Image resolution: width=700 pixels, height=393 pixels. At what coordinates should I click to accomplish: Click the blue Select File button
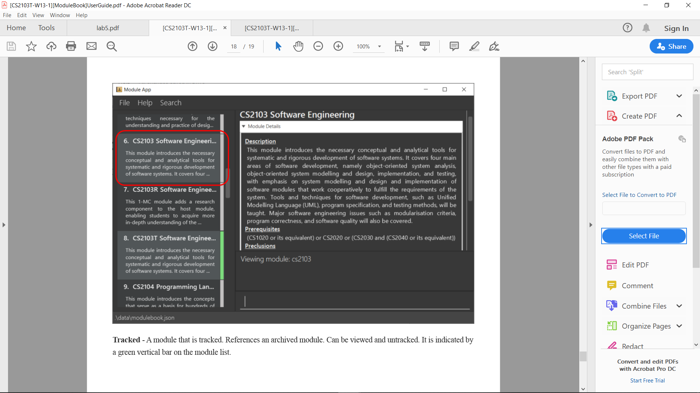pos(643,236)
